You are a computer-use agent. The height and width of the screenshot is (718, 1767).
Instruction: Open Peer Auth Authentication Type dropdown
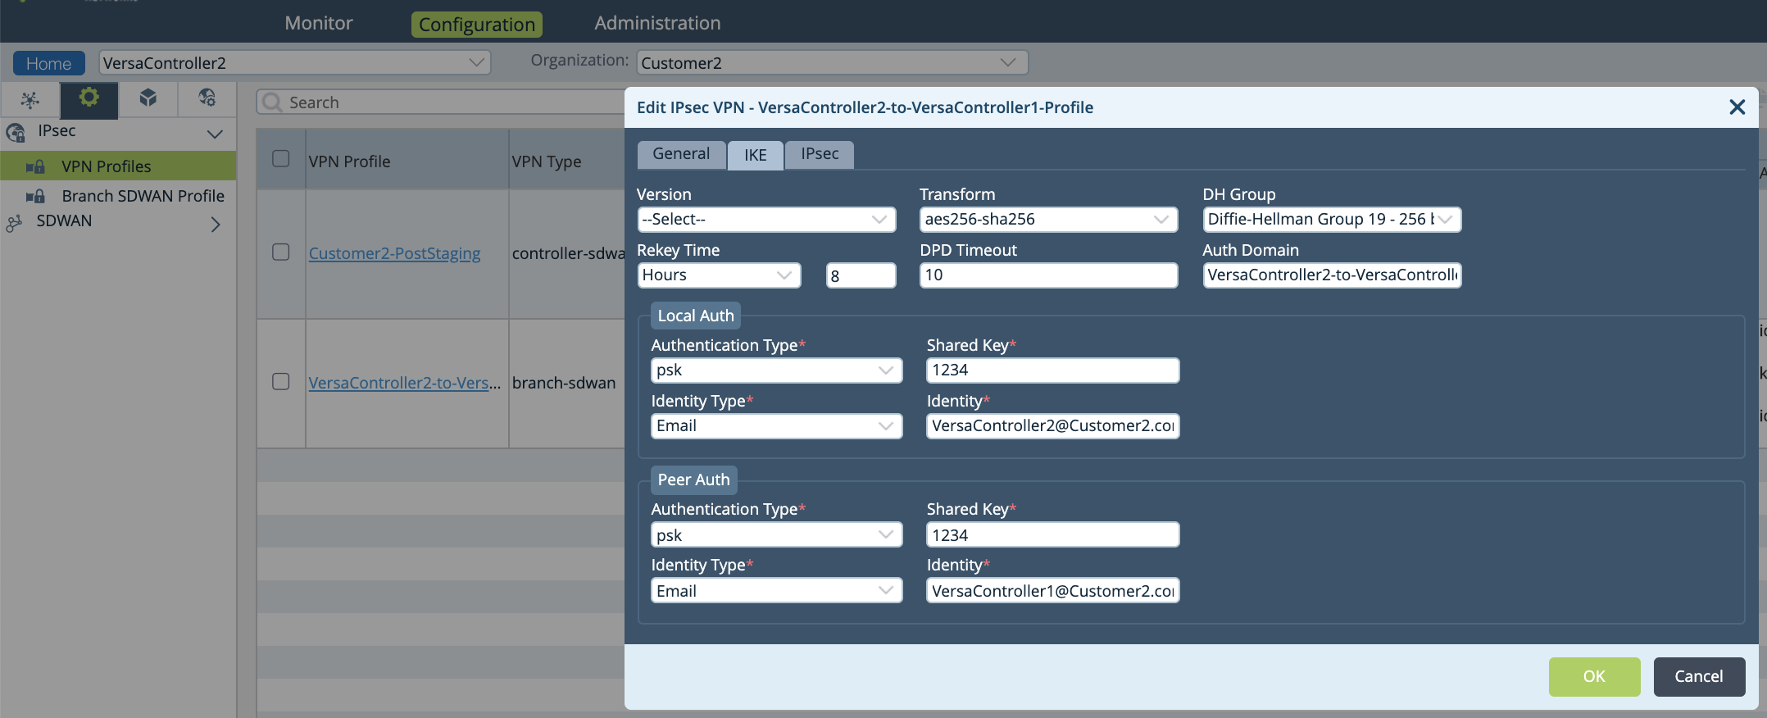coord(777,535)
